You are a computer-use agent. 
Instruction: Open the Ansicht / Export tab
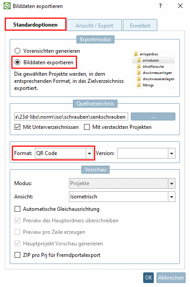tap(94, 25)
